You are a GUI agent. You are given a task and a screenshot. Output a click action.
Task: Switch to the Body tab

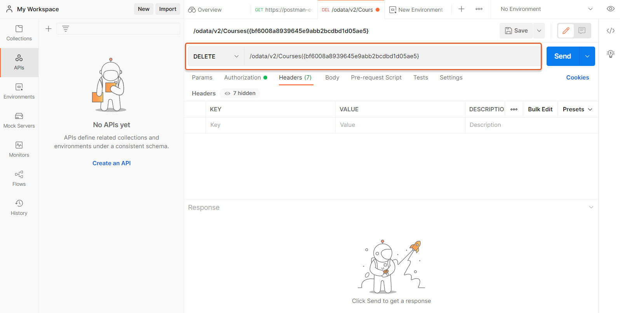tap(332, 78)
